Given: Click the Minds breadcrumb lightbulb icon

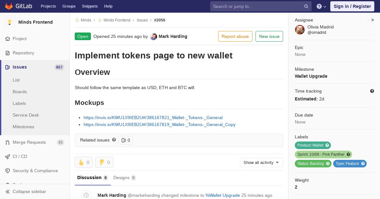Looking at the screenshot, I should point(77,20).
